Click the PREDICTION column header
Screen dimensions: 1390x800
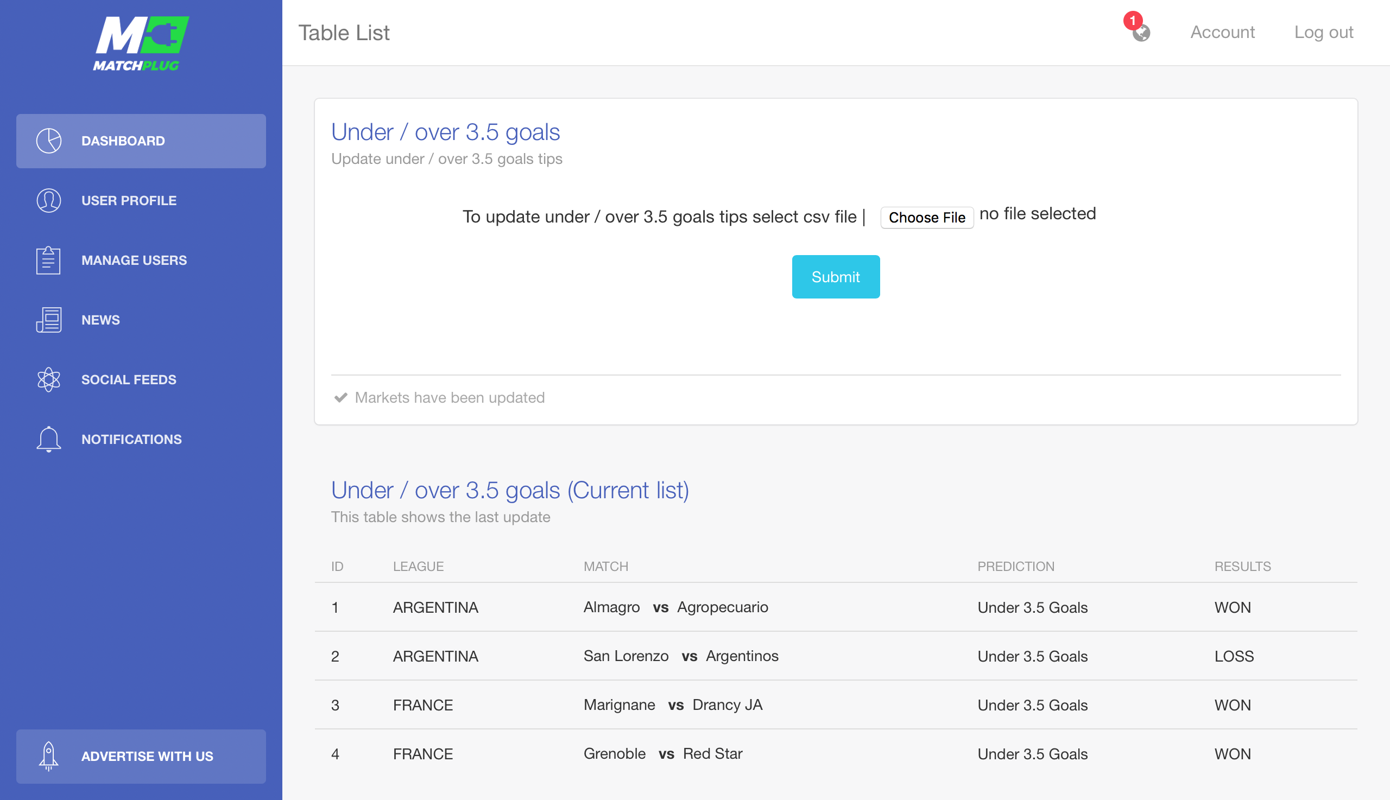pyautogui.click(x=1016, y=567)
